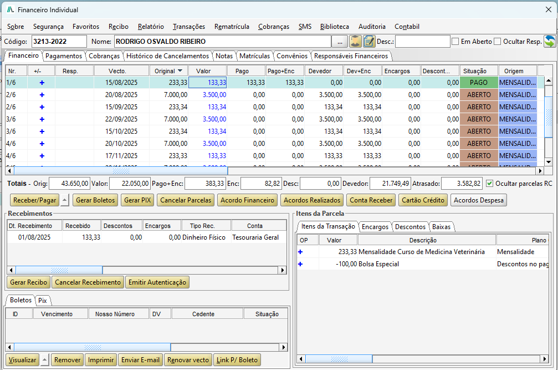The image size is (558, 370).
Task: Switch to Responsáveis Financeiros tab
Action: [351, 56]
